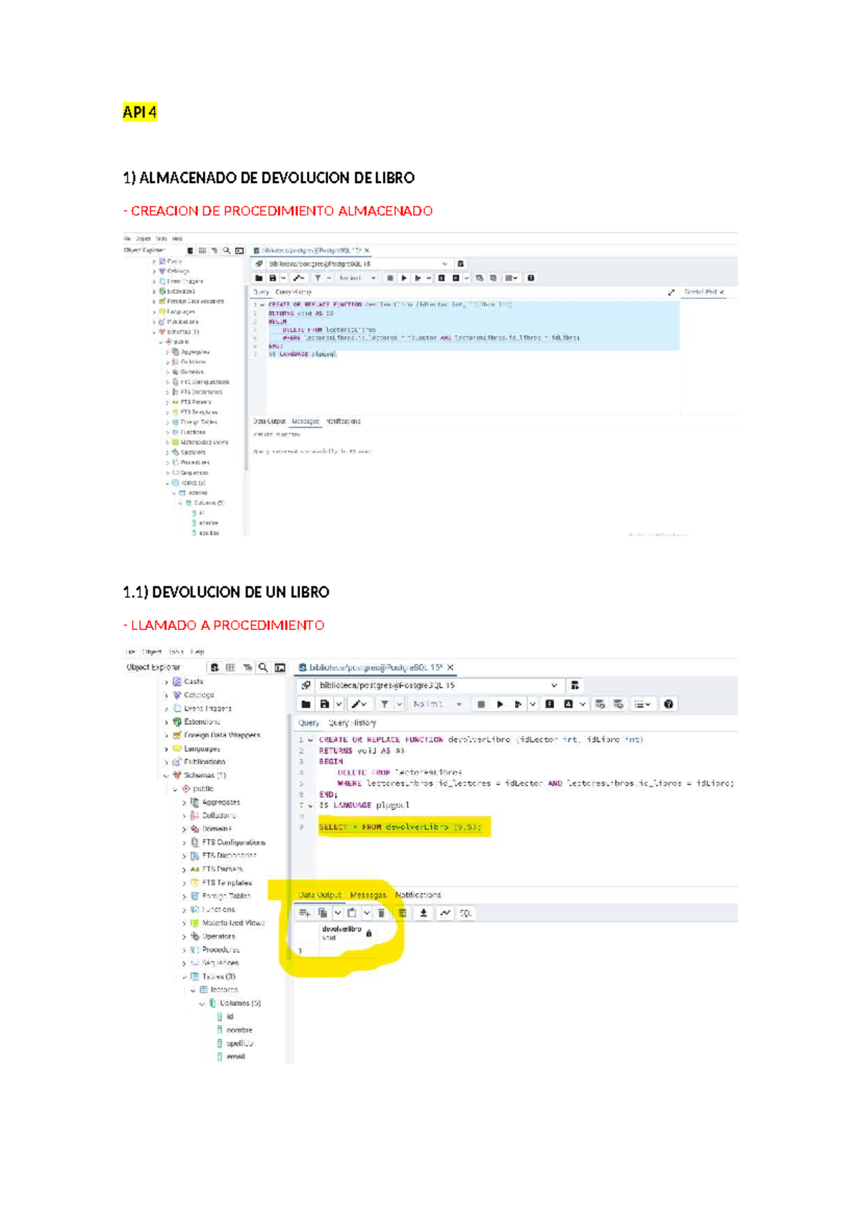Click expand editor icon beside Scratch Pad
Viewport: 861px width, 1217px height.
click(672, 292)
